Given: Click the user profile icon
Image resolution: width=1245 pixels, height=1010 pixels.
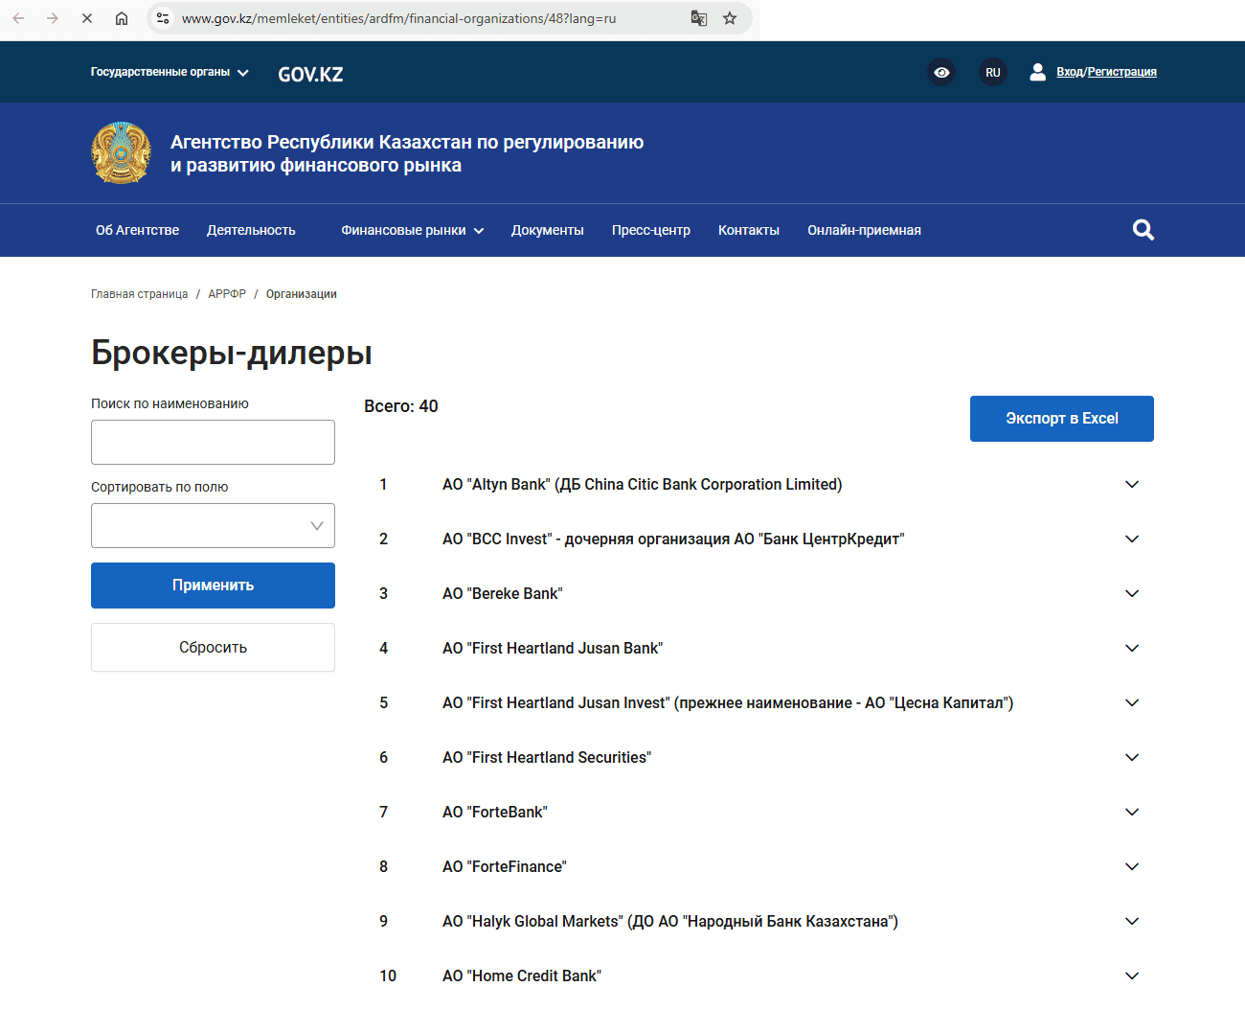Looking at the screenshot, I should coord(1037,72).
